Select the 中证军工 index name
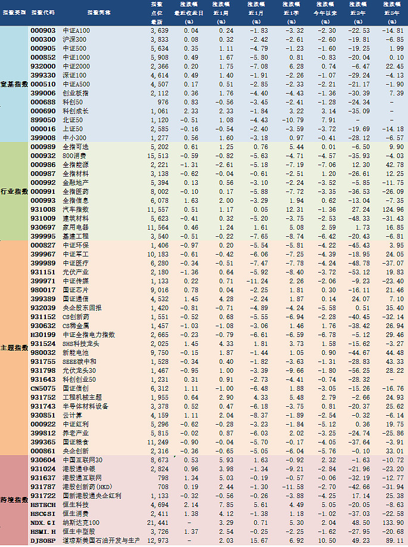This screenshot has height=547, width=408. [x=75, y=254]
